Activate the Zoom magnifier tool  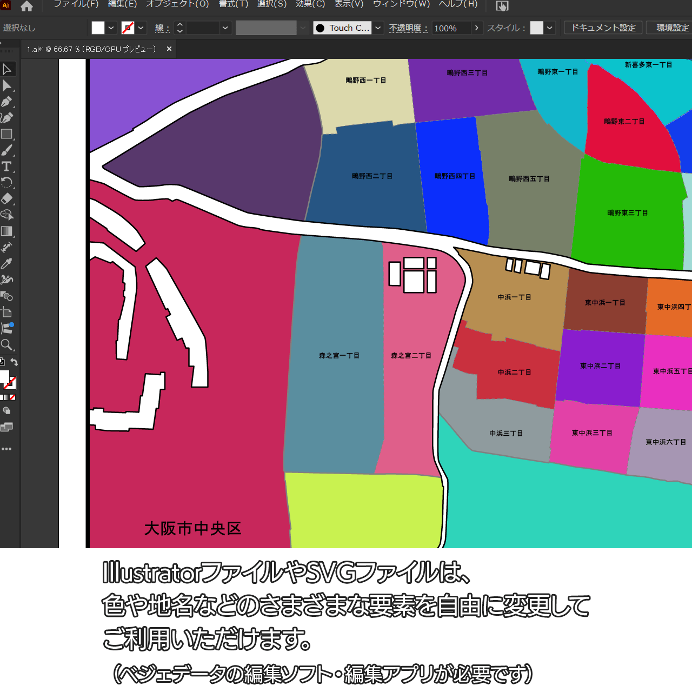[7, 345]
